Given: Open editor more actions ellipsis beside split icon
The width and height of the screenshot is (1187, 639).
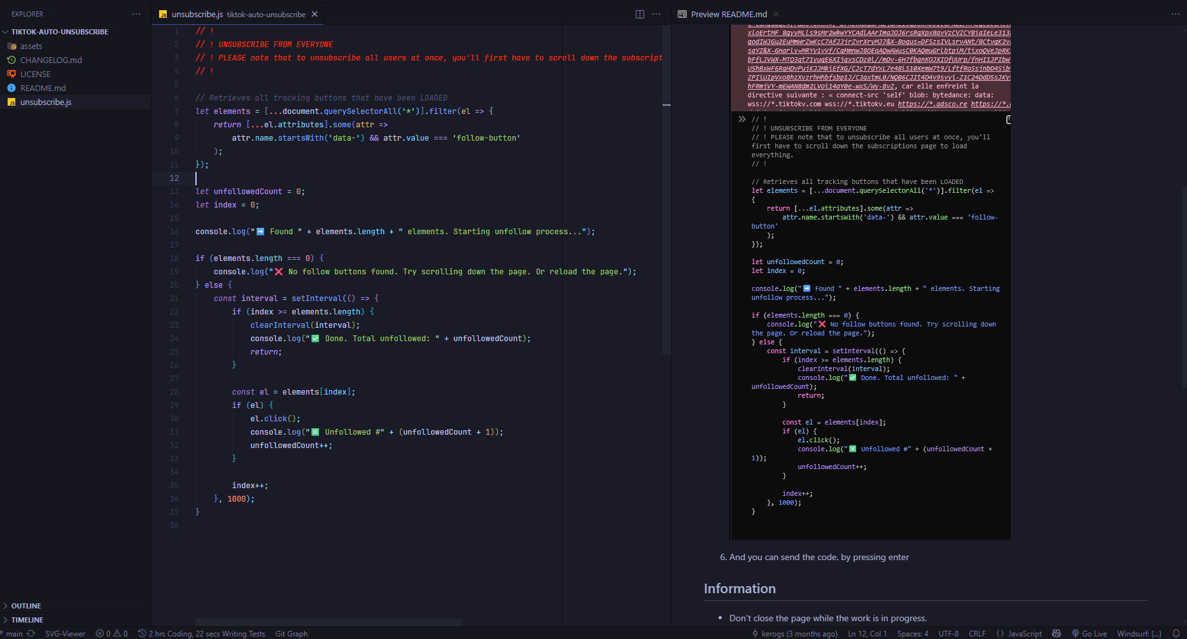Looking at the screenshot, I should pyautogui.click(x=656, y=14).
